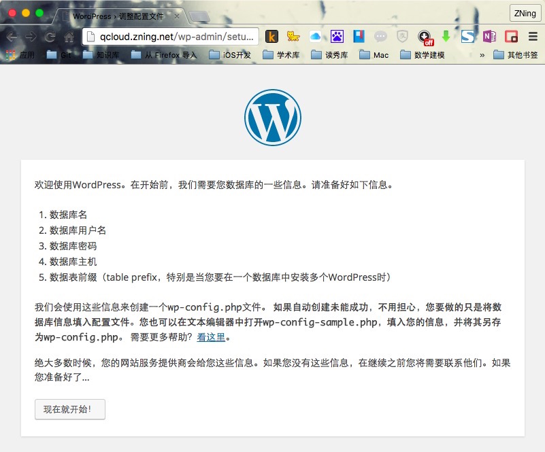Click the green down-arrow extension icon
545x452 pixels.
tap(446, 36)
